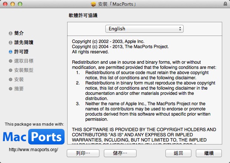The image size is (230, 163).
Task: Click the 返回 go back button
Action: click(x=178, y=153)
